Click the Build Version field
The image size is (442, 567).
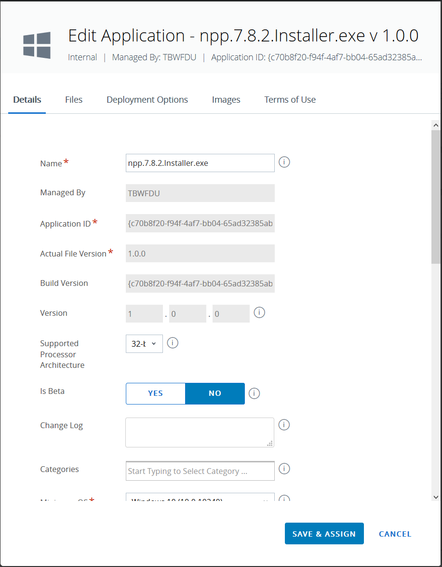tap(200, 284)
